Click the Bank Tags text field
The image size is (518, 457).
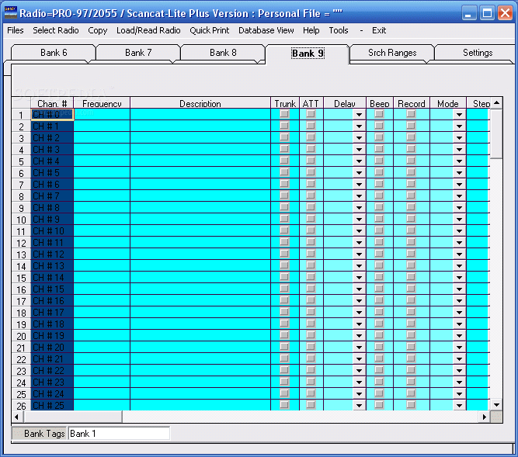[x=119, y=433]
